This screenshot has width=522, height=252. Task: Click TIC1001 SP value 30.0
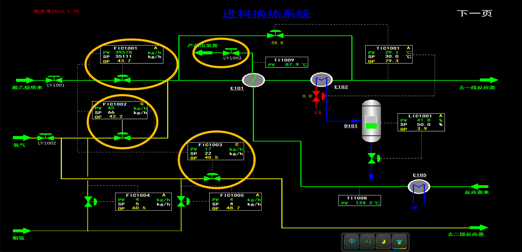(392, 56)
